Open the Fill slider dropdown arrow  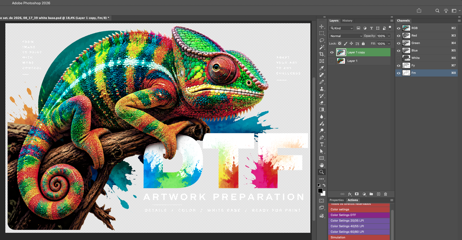coord(389,43)
